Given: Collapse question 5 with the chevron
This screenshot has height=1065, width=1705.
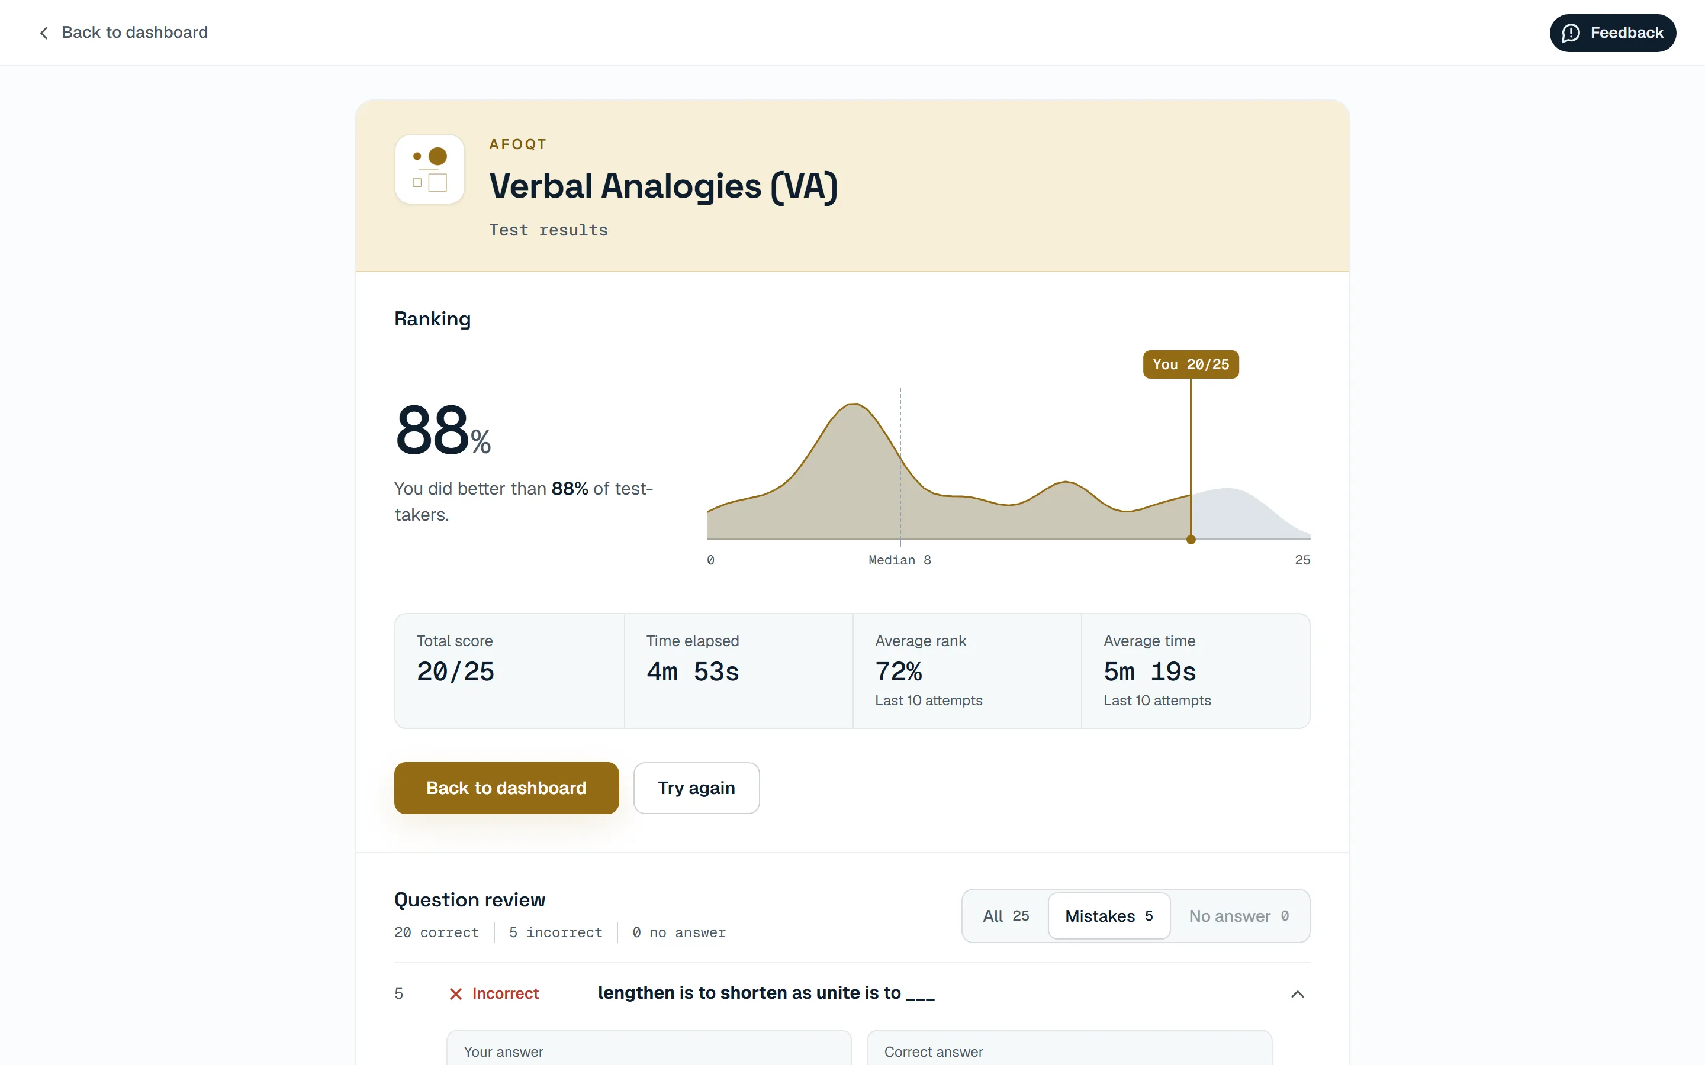Looking at the screenshot, I should pos(1297,993).
